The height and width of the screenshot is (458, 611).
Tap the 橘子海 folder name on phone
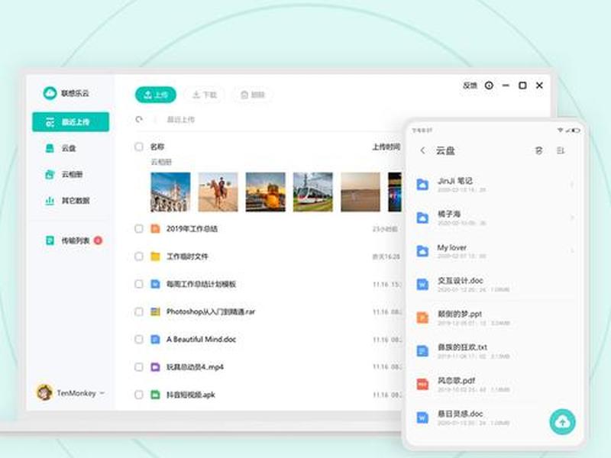coord(449,214)
